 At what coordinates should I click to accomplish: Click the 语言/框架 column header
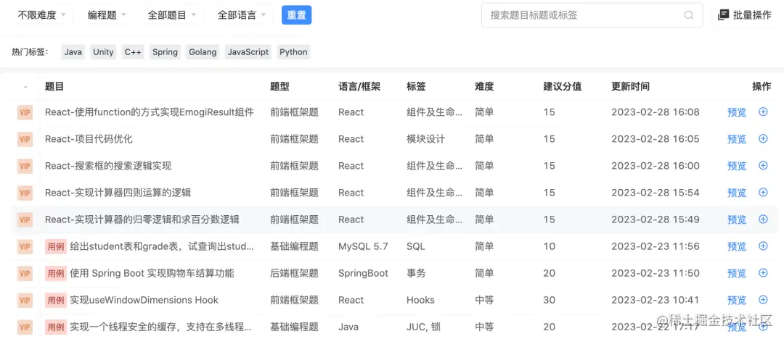[x=359, y=86]
